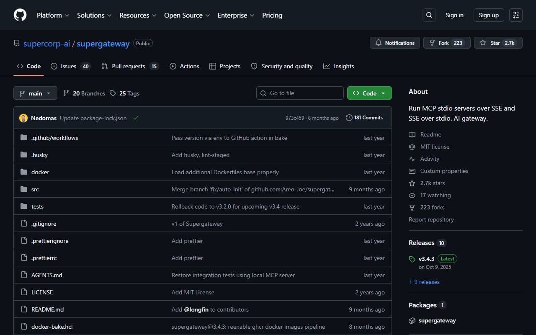Click the Sign in link
This screenshot has width=536, height=335.
coord(454,15)
